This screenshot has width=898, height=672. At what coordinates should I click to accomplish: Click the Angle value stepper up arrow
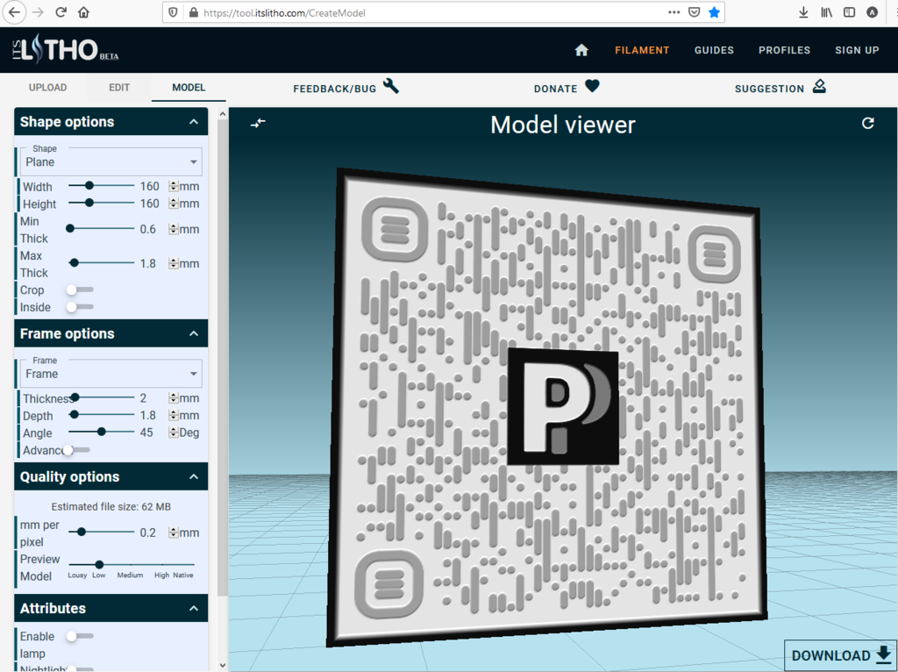(175, 429)
